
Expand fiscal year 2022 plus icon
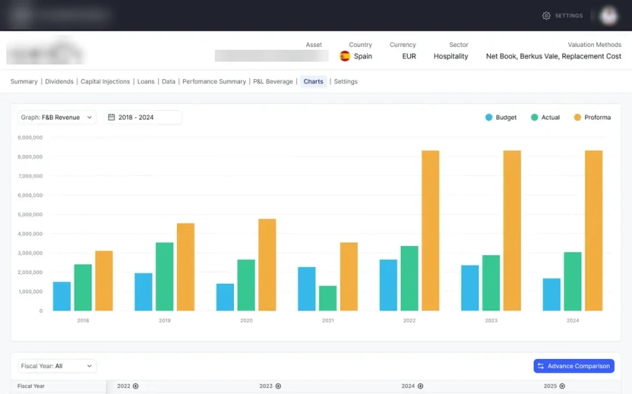[136, 386]
